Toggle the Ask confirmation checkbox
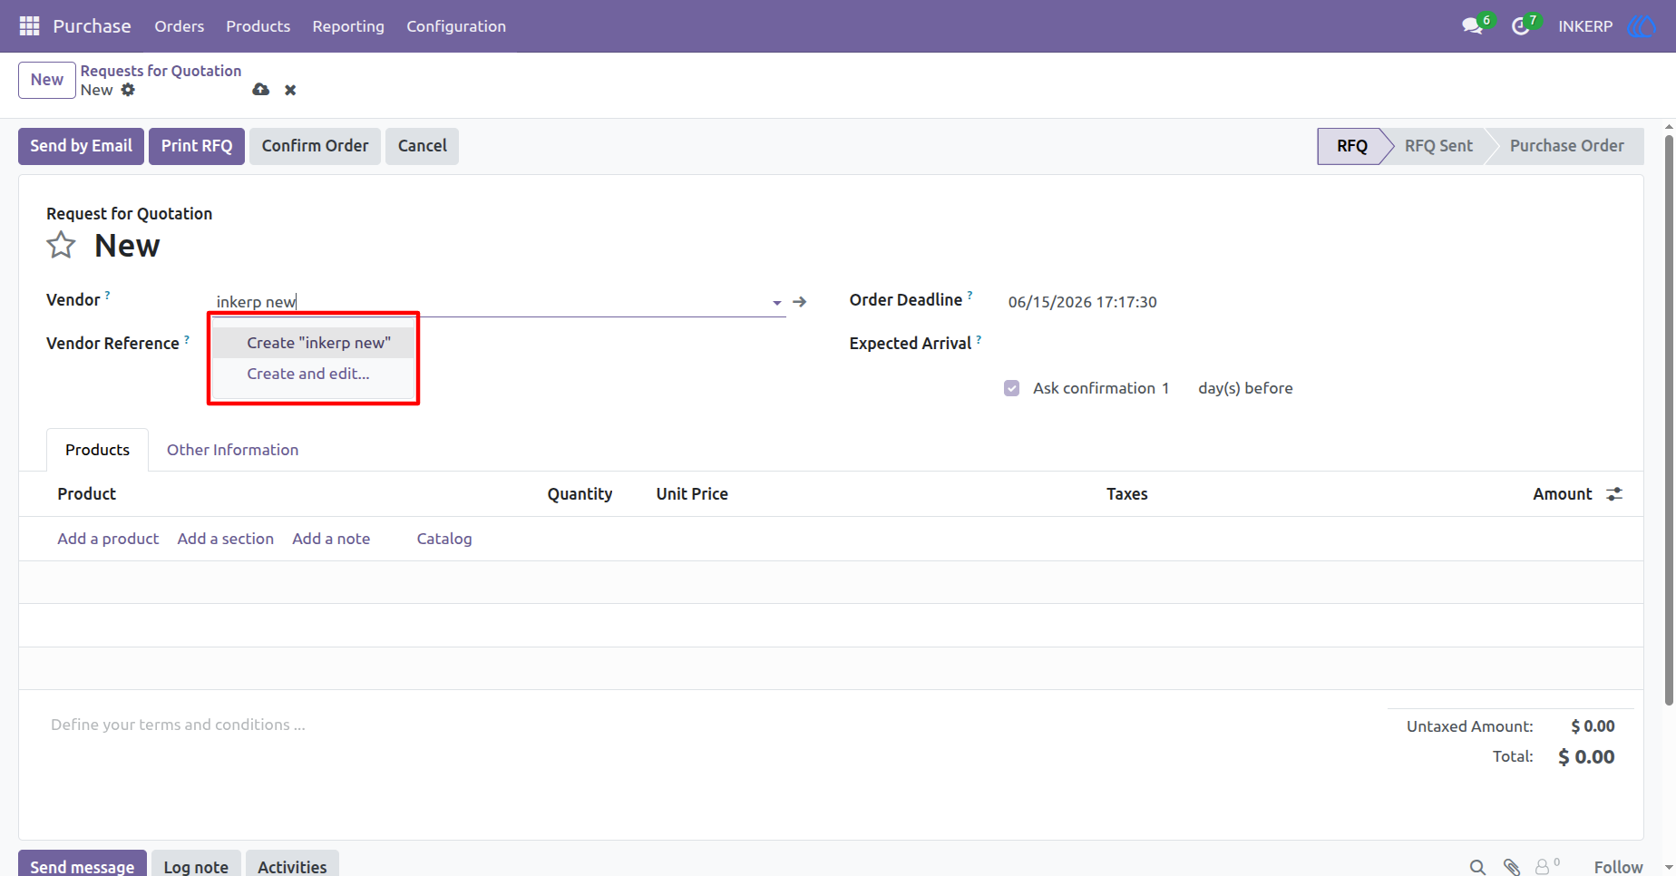This screenshot has height=876, width=1676. click(1012, 388)
